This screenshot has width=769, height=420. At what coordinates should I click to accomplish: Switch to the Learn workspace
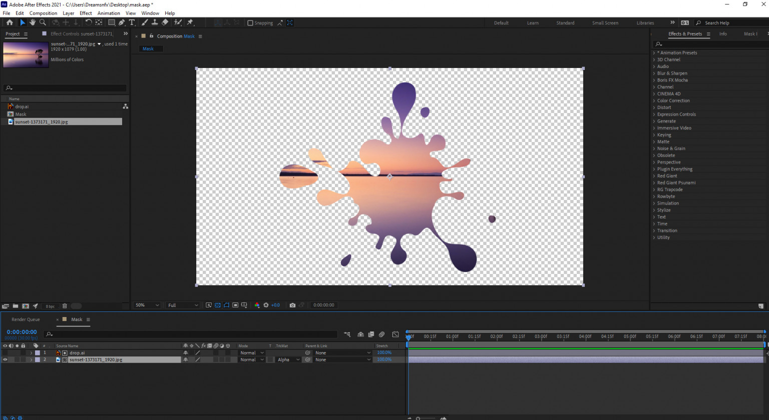pyautogui.click(x=533, y=23)
